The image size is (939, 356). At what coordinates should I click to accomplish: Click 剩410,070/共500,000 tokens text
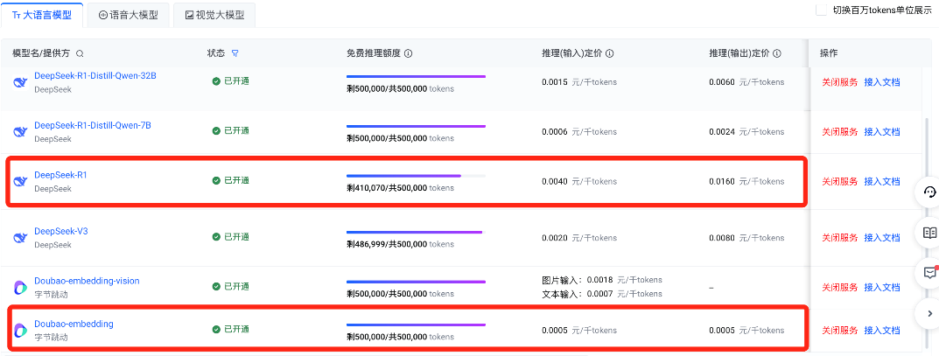click(400, 188)
